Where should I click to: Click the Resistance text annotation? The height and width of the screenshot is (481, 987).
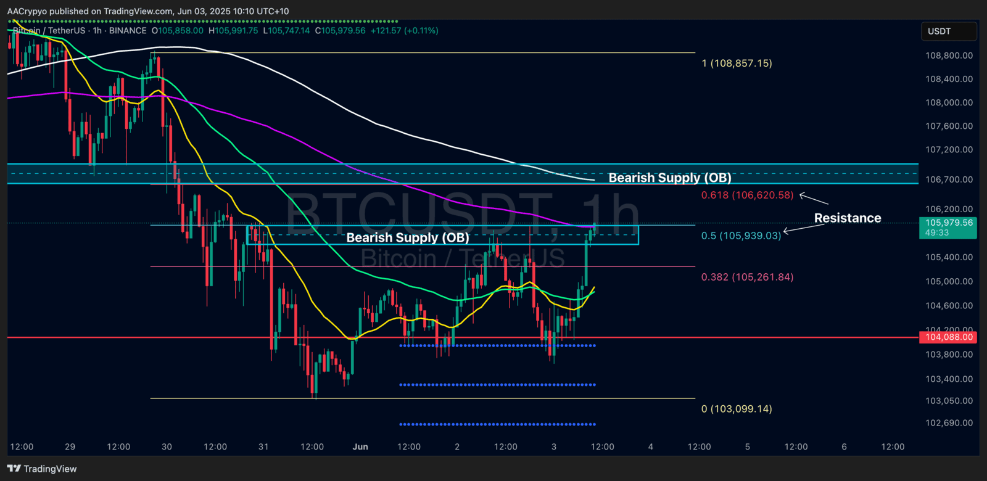(x=847, y=218)
